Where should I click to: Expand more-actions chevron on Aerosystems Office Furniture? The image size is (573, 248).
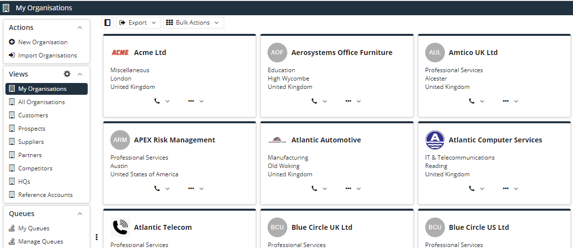tap(359, 101)
